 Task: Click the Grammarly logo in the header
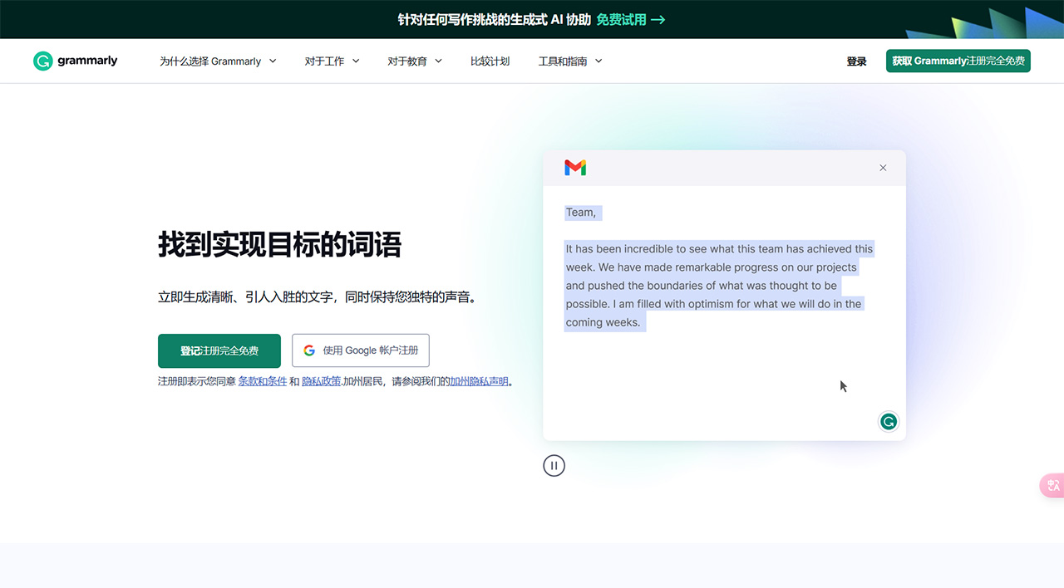(x=75, y=60)
